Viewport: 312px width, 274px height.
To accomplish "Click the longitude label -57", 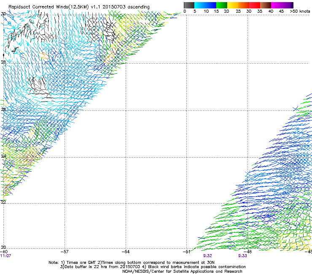I will click(65, 252).
